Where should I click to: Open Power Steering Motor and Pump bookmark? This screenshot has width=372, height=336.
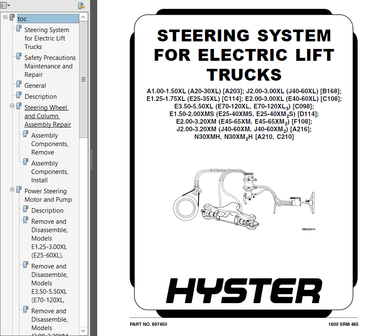(x=48, y=195)
